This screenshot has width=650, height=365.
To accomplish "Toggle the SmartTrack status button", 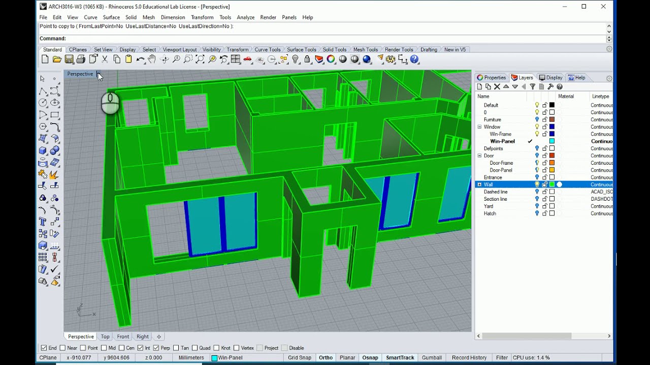I will tap(400, 358).
